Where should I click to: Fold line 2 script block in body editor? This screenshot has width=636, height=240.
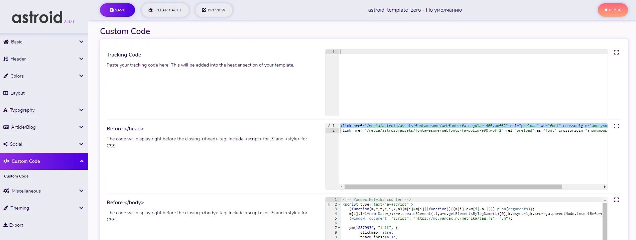(x=339, y=204)
